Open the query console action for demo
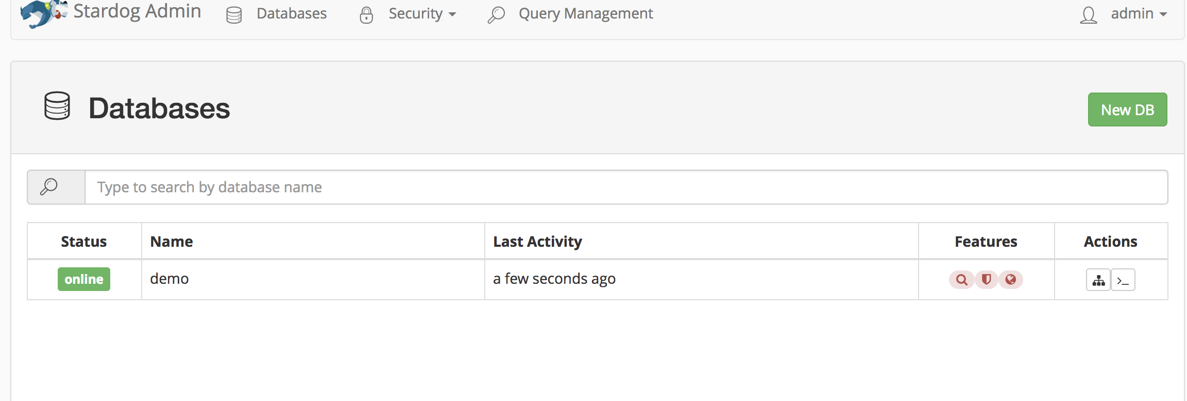 pyautogui.click(x=1123, y=280)
